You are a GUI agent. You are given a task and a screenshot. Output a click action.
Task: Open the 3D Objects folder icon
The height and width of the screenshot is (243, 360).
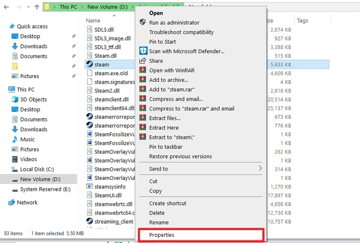[x=15, y=99]
